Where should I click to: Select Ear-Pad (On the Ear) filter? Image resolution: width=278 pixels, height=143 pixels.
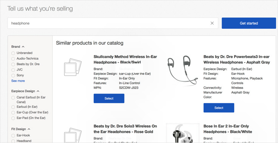click(x=13, y=118)
